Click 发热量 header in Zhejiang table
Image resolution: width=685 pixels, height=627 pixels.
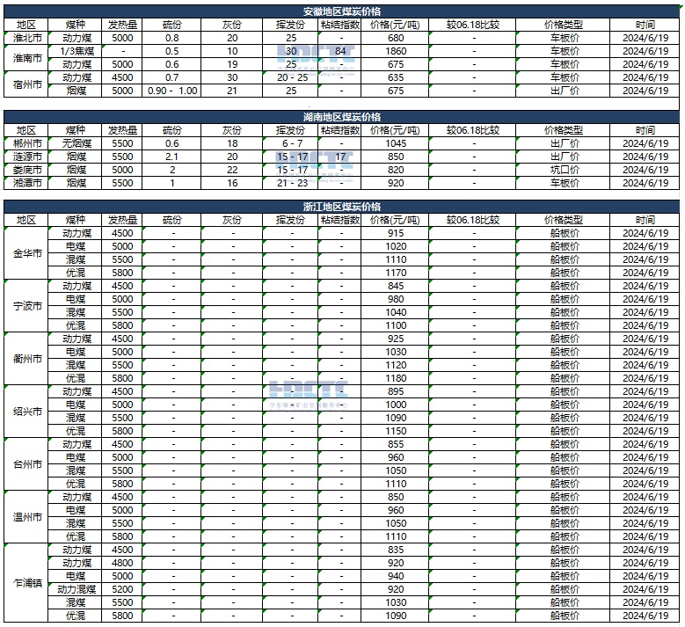click(x=122, y=220)
